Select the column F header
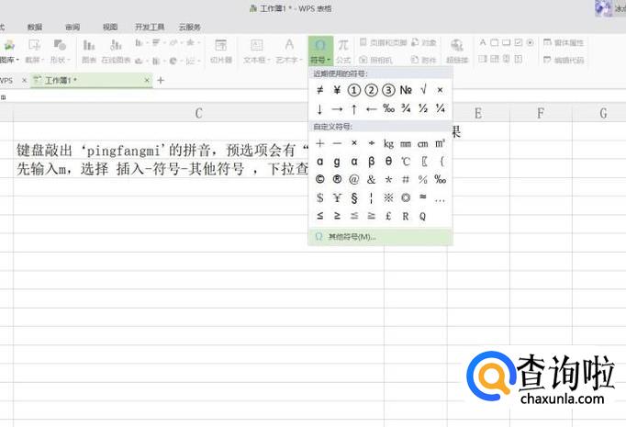Image resolution: width=626 pixels, height=427 pixels. point(540,113)
